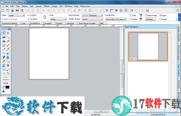The width and height of the screenshot is (181, 116).
Task: Open the Units dropdown showing inches
Action: 58,19
